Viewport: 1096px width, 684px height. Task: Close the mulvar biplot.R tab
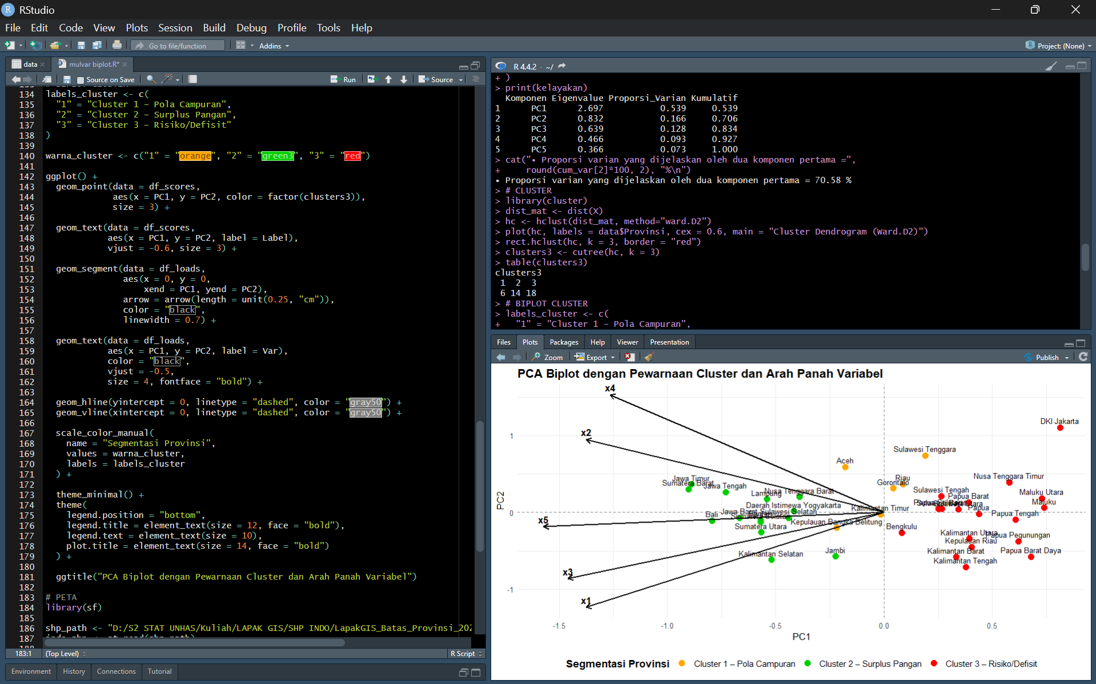pos(125,64)
